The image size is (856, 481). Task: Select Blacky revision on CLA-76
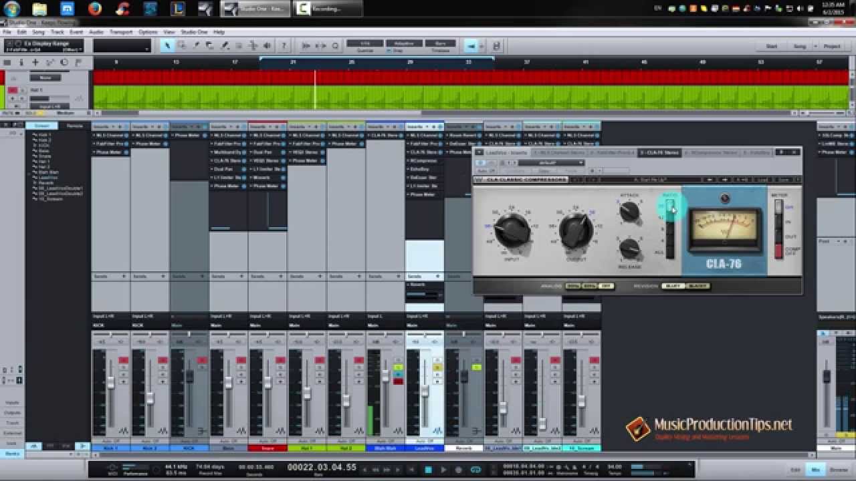[x=698, y=286]
